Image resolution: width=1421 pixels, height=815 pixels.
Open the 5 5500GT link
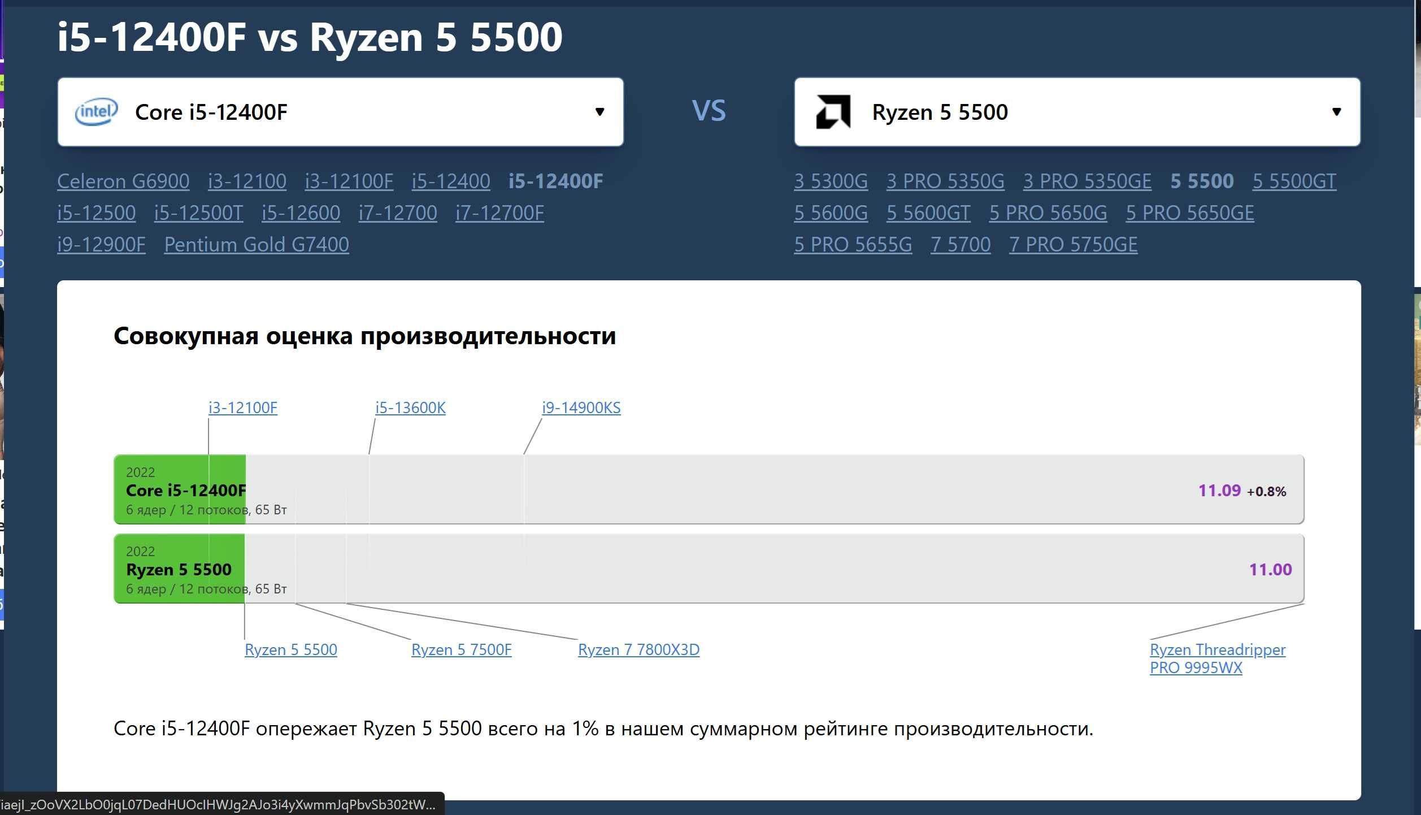point(1294,181)
